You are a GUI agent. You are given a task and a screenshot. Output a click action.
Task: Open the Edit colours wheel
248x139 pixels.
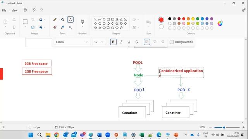(x=220, y=23)
